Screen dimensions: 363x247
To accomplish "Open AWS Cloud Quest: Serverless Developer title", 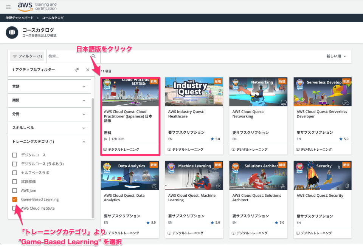I will pos(322,114).
